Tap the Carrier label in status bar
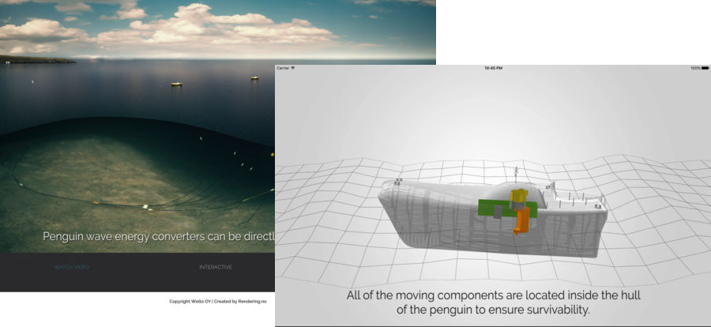Image resolution: width=711 pixels, height=327 pixels. click(x=283, y=68)
